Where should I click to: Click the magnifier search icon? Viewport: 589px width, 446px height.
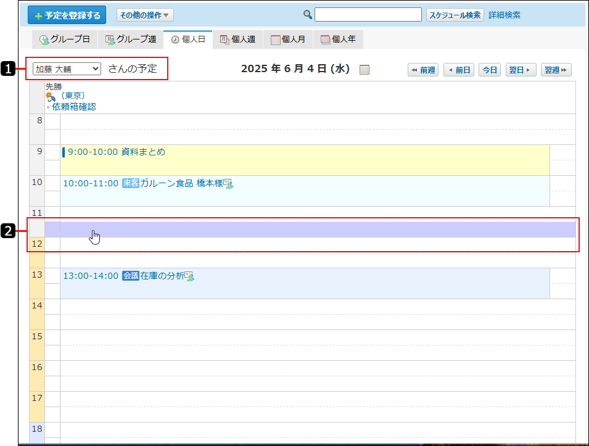tap(308, 15)
